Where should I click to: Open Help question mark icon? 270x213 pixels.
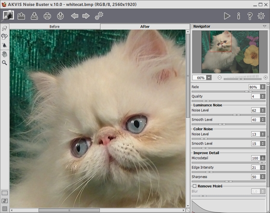pyautogui.click(x=250, y=16)
